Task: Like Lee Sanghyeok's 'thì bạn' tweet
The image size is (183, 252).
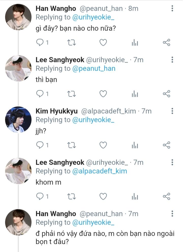Action: (x=103, y=94)
